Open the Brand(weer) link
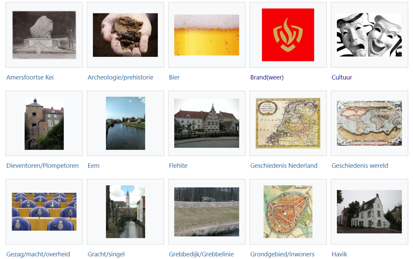Viewport: 413px width, 259px height. click(267, 77)
